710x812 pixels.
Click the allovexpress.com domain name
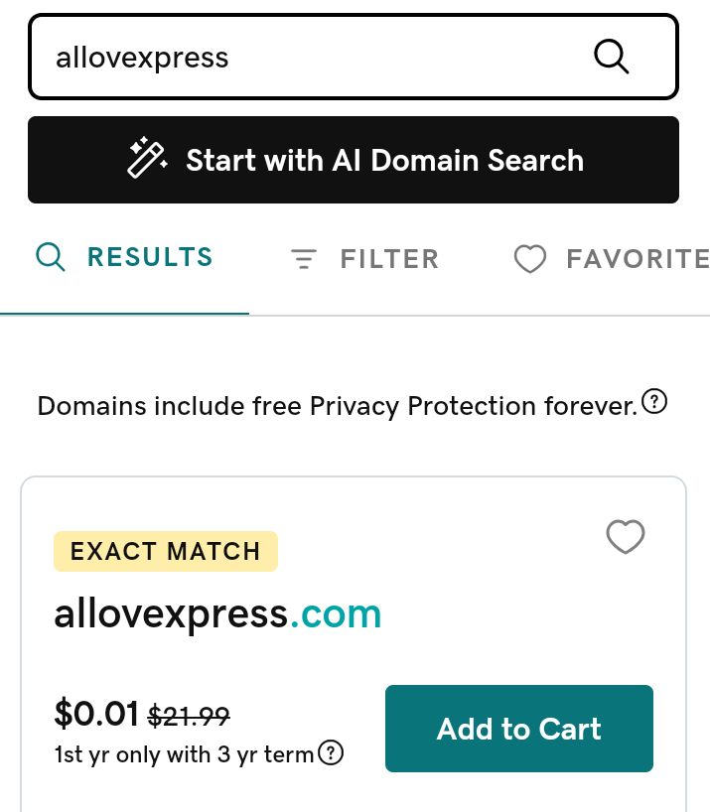(x=217, y=615)
